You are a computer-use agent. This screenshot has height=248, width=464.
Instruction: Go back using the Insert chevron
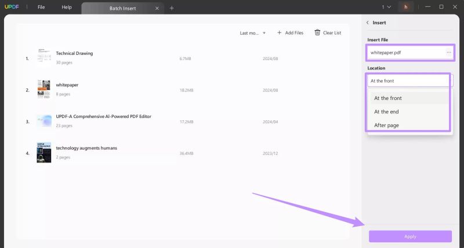coord(368,23)
